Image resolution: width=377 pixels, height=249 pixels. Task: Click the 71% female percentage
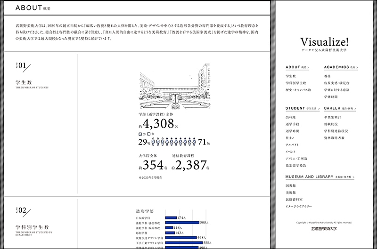coord(204,142)
